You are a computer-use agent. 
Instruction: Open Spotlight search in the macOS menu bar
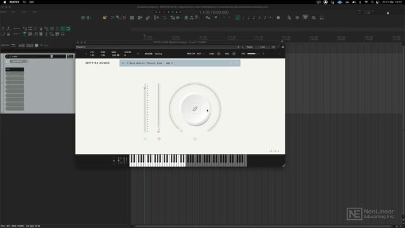tap(372, 2)
